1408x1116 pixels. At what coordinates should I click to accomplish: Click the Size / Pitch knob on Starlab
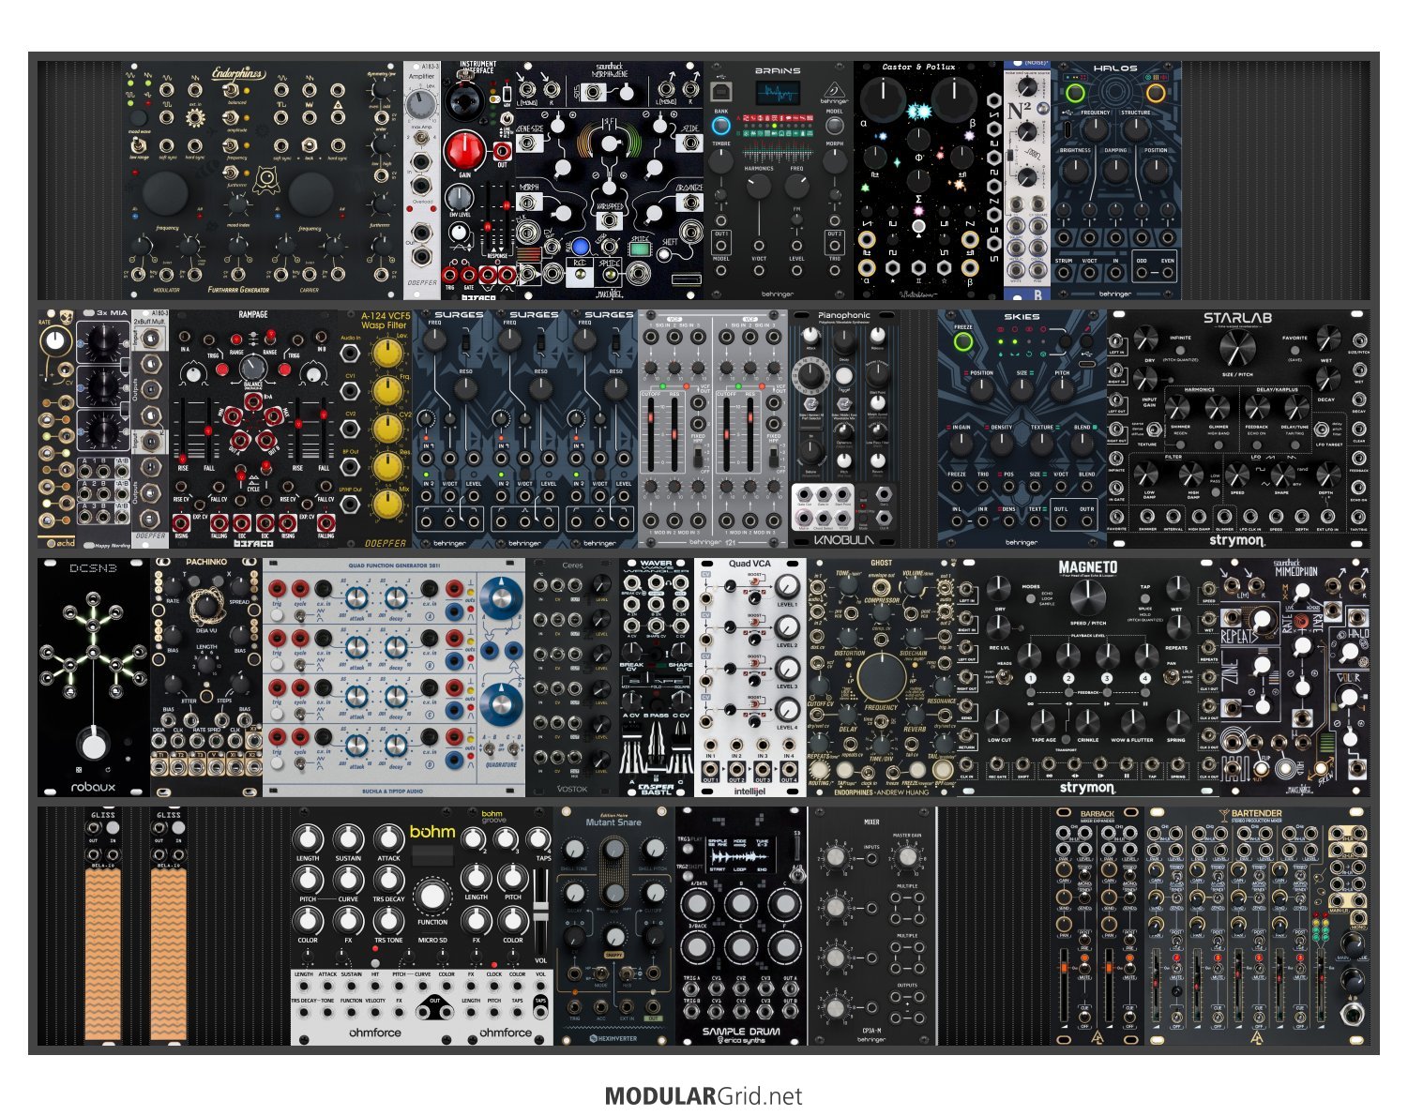[1236, 349]
